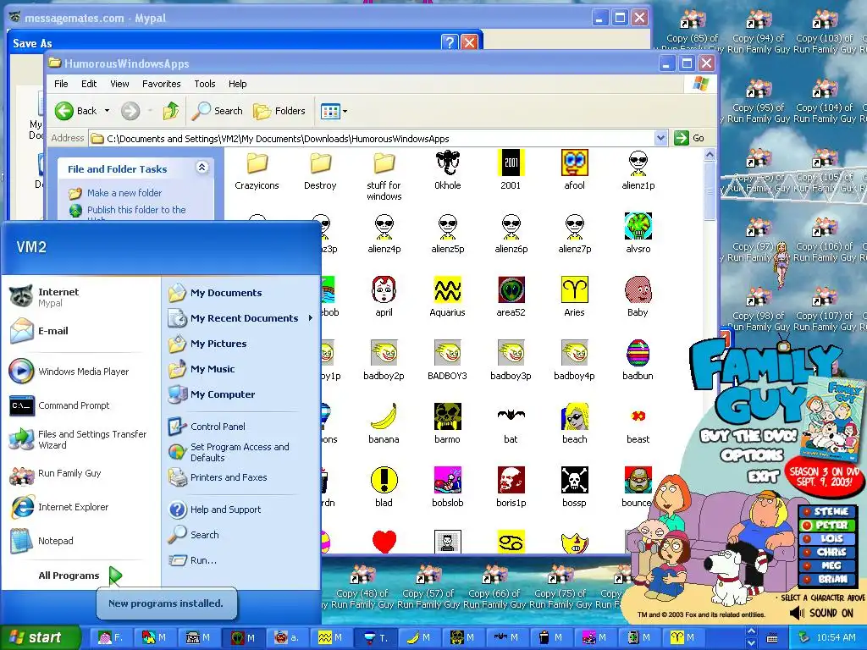Open the Favorites menu
This screenshot has width=867, height=650.
click(162, 84)
